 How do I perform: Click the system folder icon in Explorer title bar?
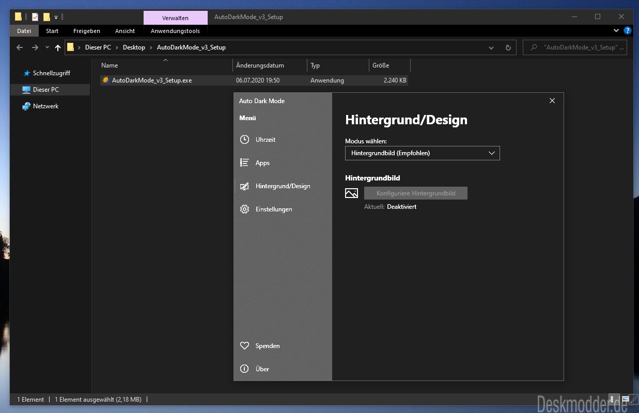(x=19, y=17)
